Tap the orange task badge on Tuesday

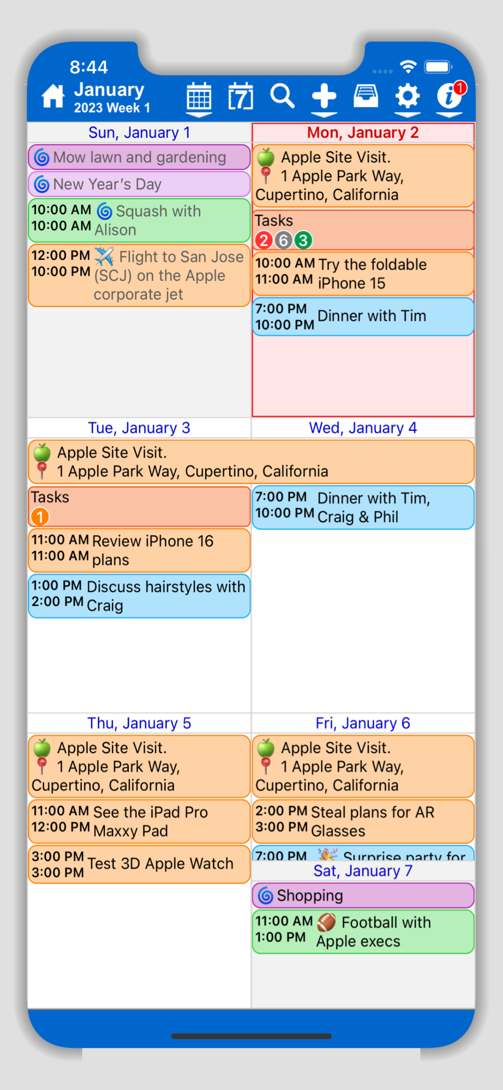pos(40,517)
